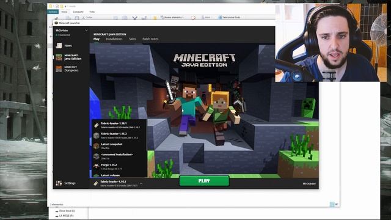Image resolution: width=391 pixels, height=220 pixels.
Task: Open the Archivo menu in File Explorer
Action: point(53,12)
